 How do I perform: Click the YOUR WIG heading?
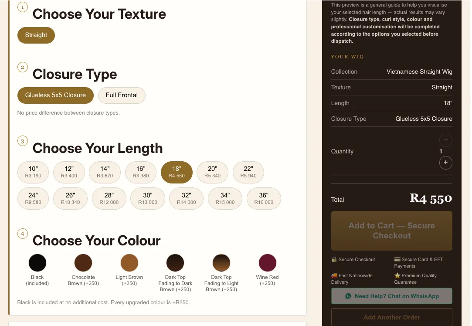click(x=347, y=57)
